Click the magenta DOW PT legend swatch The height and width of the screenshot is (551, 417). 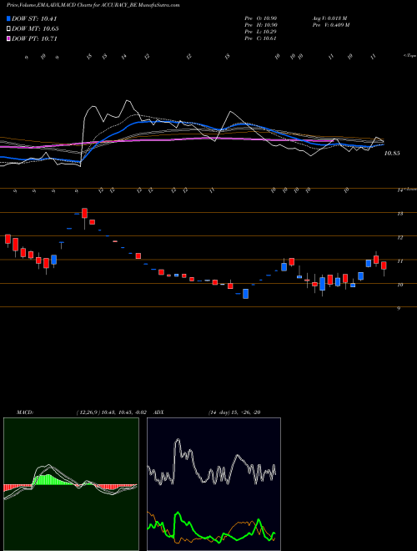(x=9, y=38)
